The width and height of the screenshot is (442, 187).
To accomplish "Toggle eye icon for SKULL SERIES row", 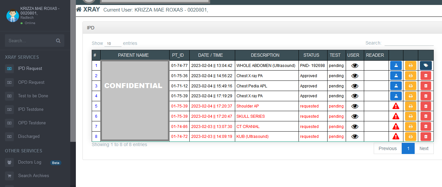I will click(355, 116).
